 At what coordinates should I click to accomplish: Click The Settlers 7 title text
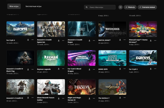[104, 98]
